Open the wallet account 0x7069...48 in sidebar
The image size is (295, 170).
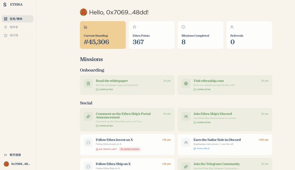[17, 164]
